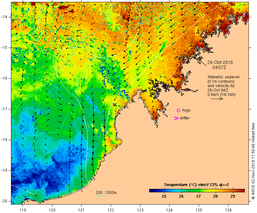Click the magenta Argo circle legend symbol
The image size is (257, 213).
click(179, 111)
